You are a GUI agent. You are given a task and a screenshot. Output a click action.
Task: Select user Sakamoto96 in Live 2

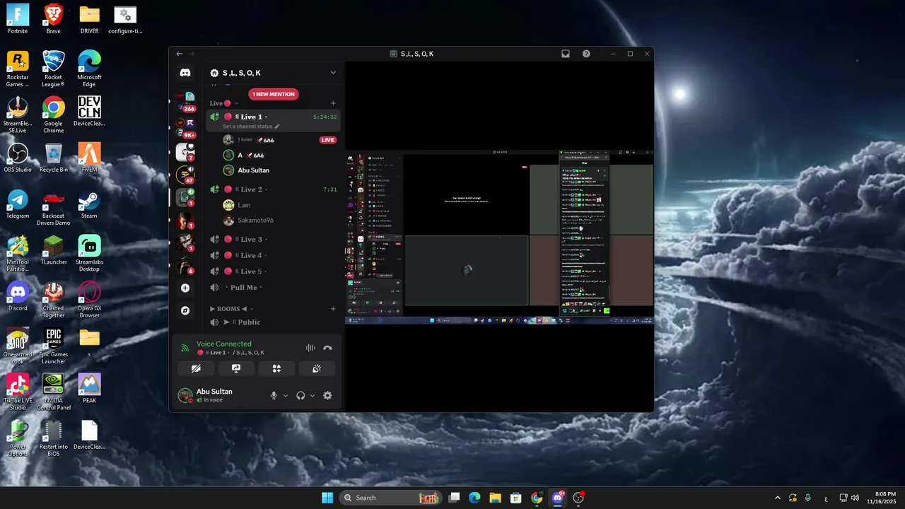click(x=279, y=221)
